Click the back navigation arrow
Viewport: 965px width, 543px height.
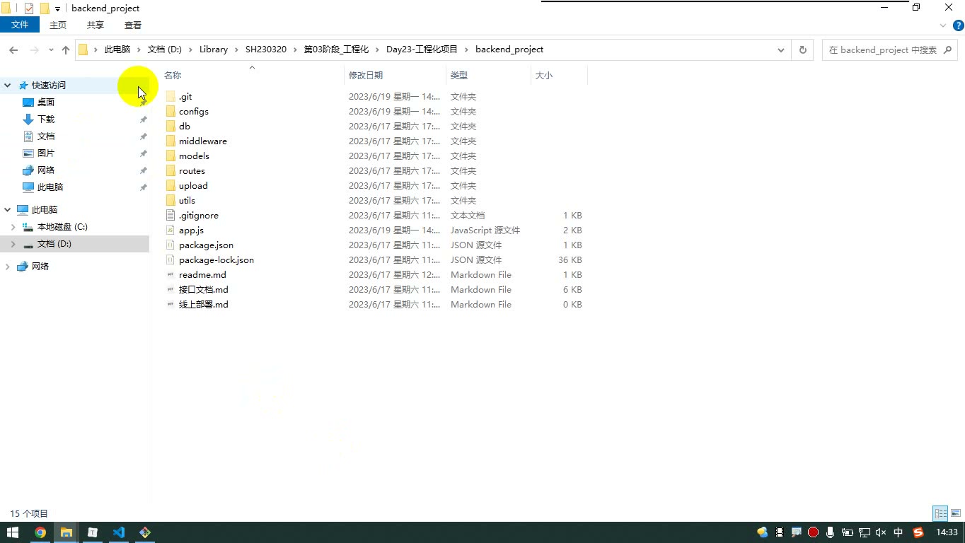13,49
